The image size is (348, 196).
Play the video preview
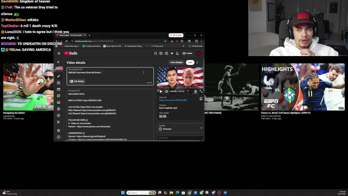[x=161, y=91]
